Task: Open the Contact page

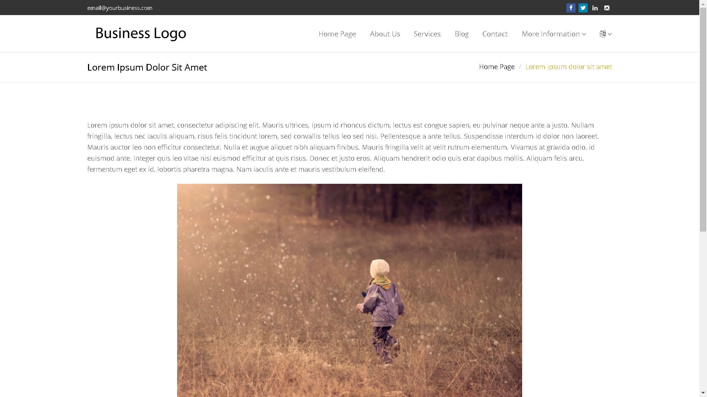Action: click(x=495, y=34)
